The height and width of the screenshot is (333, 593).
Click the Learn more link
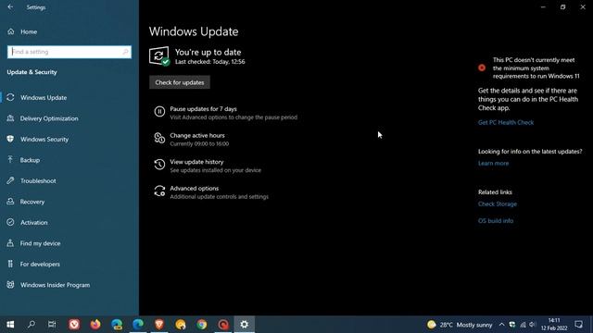[493, 163]
